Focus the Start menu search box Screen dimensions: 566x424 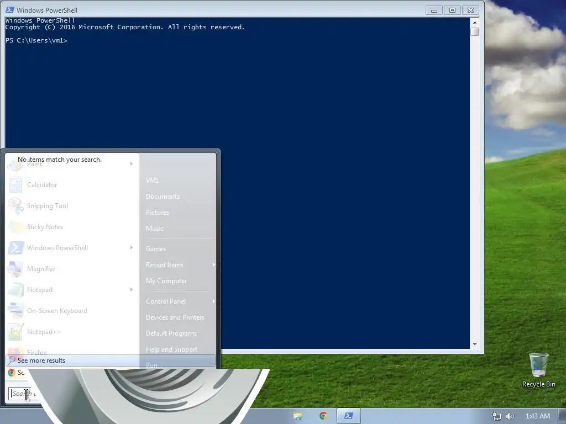click(x=24, y=393)
